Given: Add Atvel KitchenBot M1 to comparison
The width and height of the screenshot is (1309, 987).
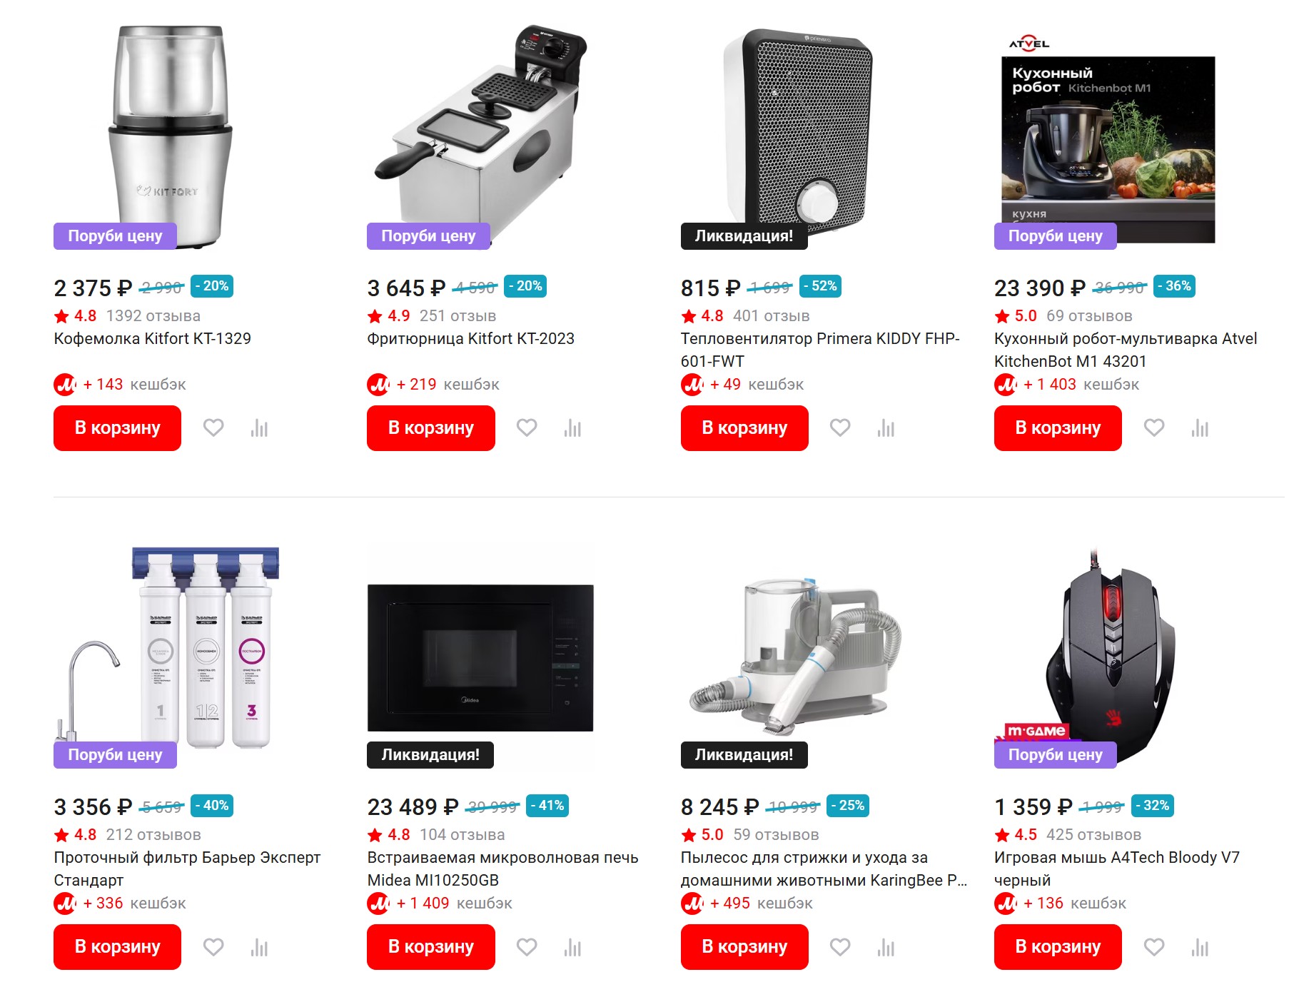Looking at the screenshot, I should point(1200,427).
